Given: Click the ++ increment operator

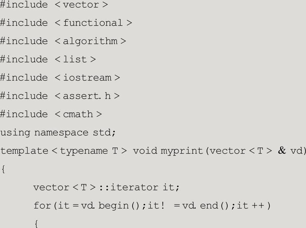Looking at the screenshot, I should click(x=260, y=206).
